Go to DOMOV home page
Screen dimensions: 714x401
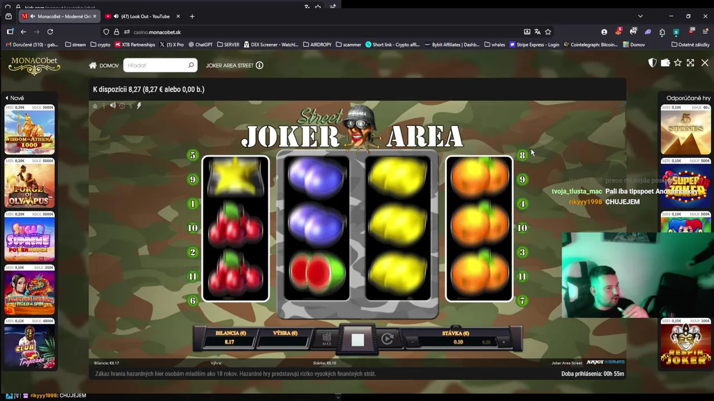(x=104, y=66)
